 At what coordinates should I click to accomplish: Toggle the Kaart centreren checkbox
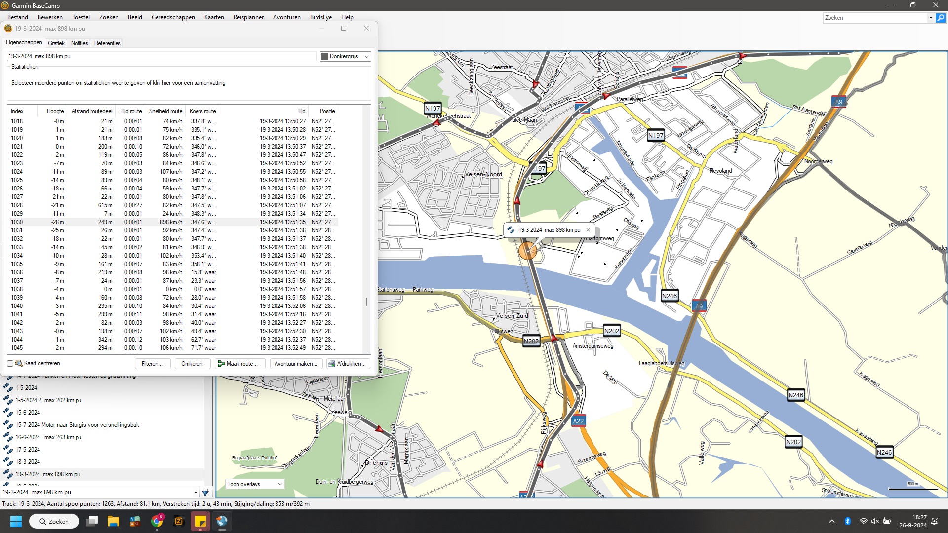coord(10,364)
